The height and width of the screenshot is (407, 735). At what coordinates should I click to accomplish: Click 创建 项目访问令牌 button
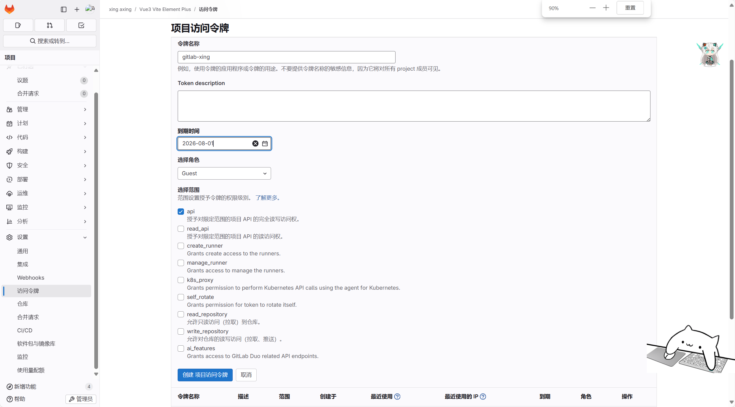click(205, 375)
